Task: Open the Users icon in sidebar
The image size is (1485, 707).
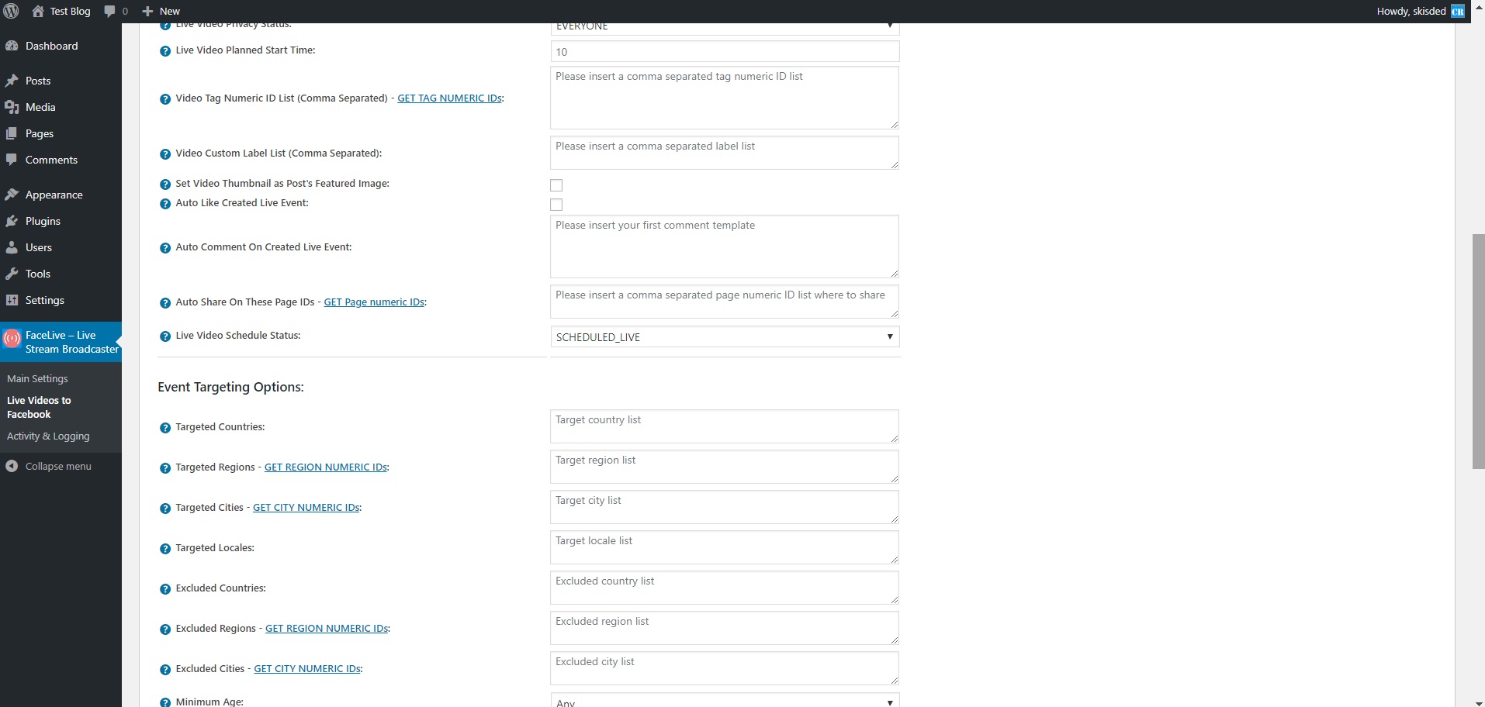Action: (11, 247)
